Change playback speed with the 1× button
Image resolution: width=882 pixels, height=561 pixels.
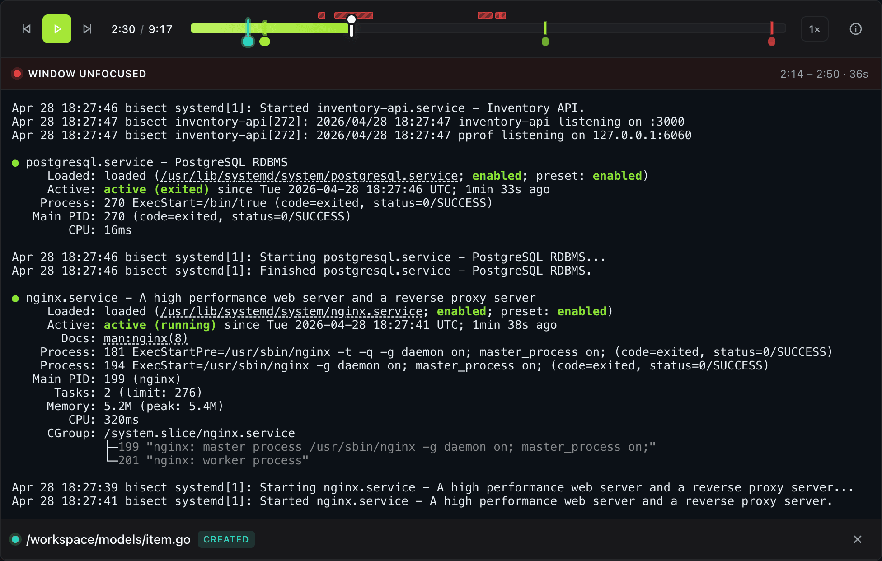pyautogui.click(x=814, y=29)
